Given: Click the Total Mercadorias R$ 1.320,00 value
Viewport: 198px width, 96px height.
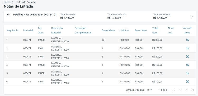Looking at the screenshot, I should (x=114, y=18).
